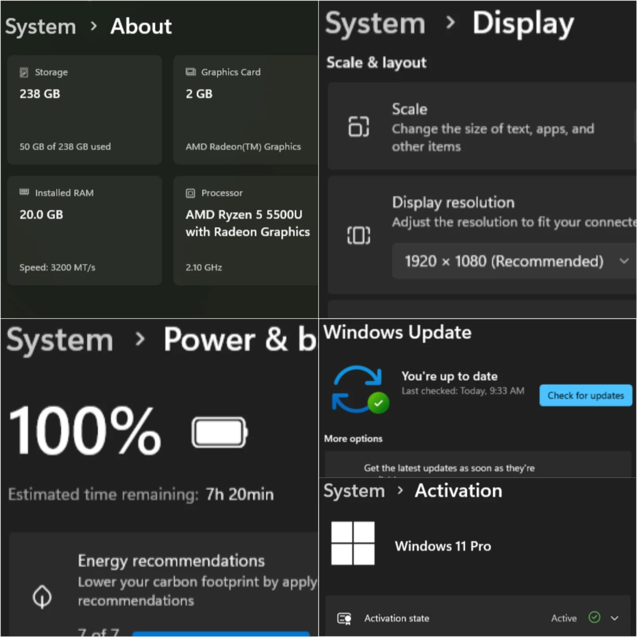The image size is (637, 637).
Task: Click the battery level icon
Action: coord(220,432)
